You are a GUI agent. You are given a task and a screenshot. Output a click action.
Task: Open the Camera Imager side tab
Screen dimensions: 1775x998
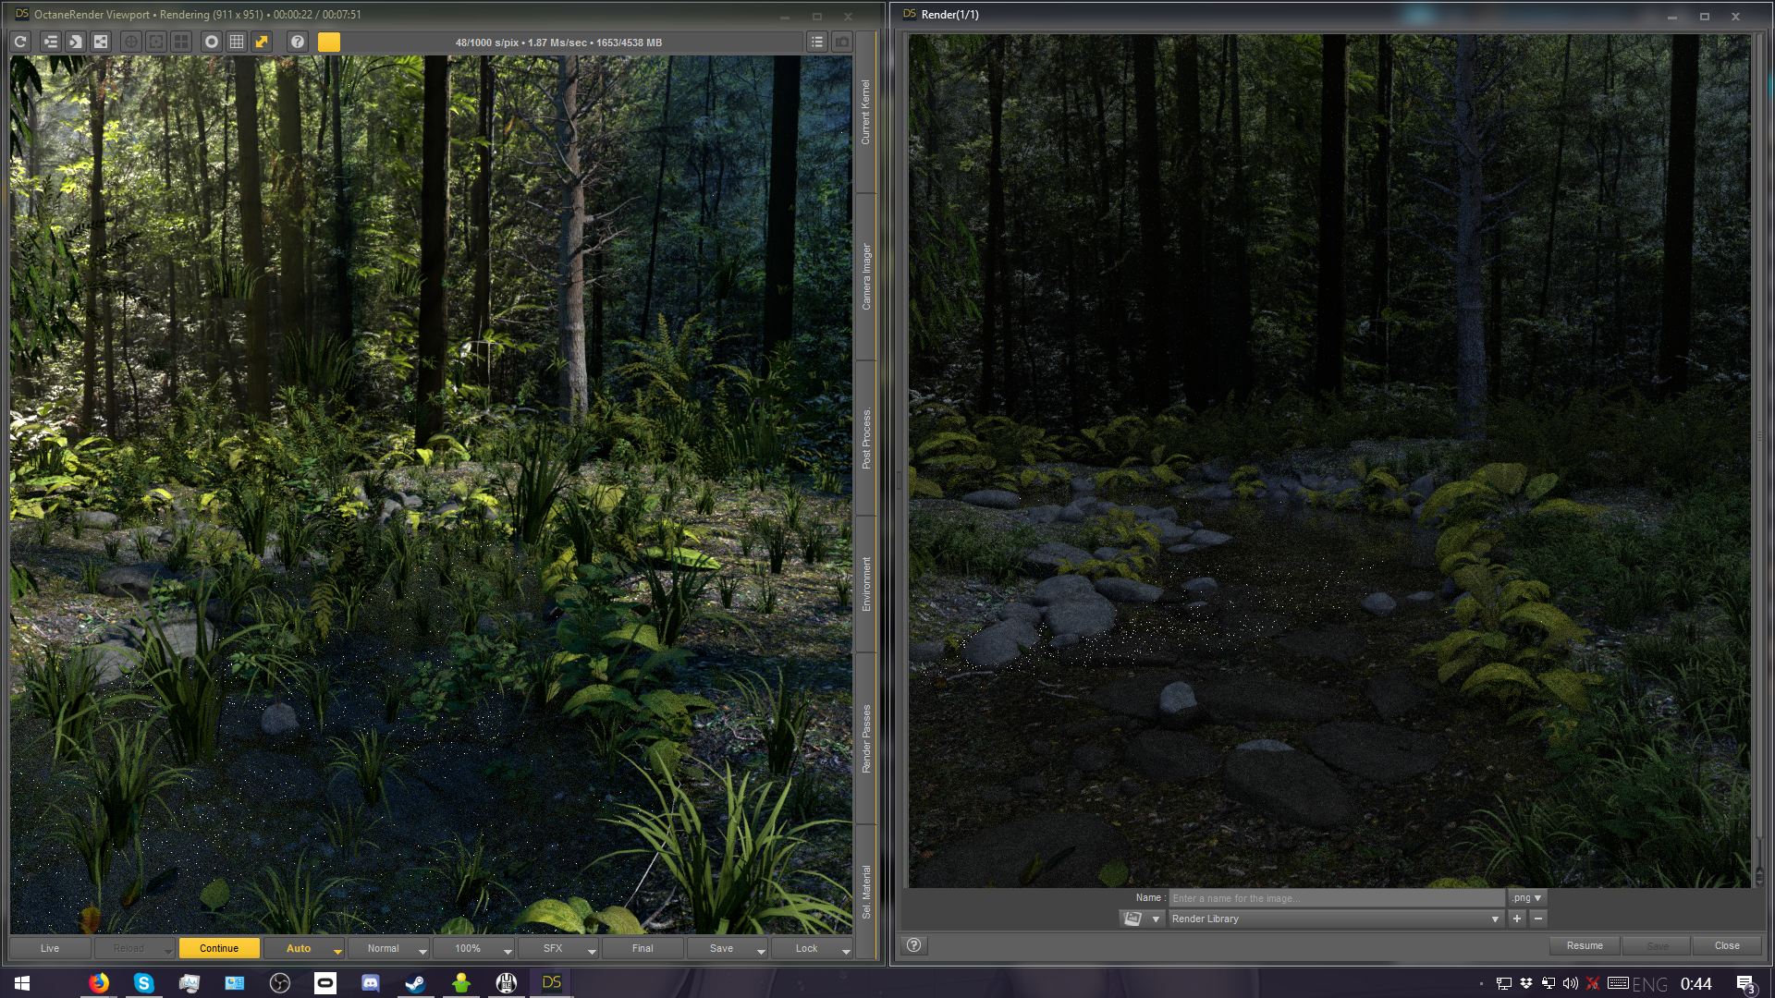click(x=866, y=276)
